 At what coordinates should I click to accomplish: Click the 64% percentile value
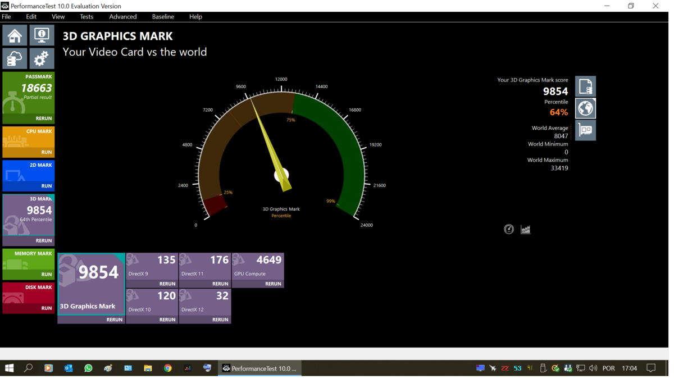tap(558, 112)
